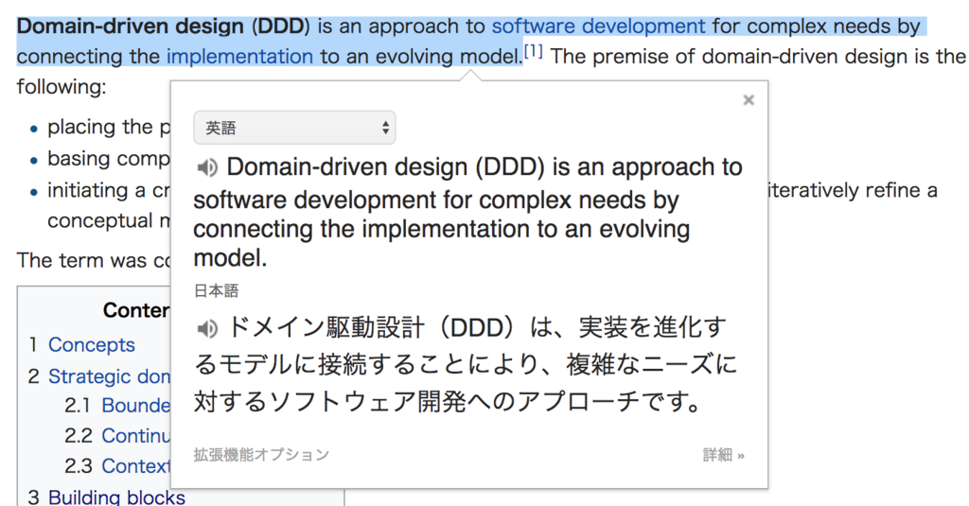Open the 詳細 » details link
This screenshot has width=969, height=506.
click(x=723, y=455)
